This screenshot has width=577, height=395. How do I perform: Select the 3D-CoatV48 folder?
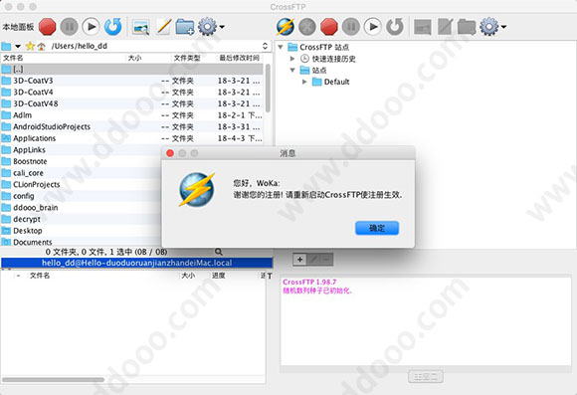pyautogui.click(x=131, y=103)
